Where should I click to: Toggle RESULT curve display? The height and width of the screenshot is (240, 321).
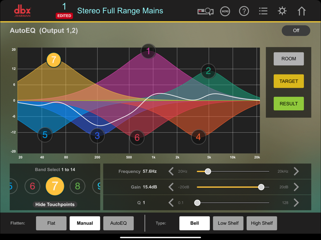coord(289,104)
